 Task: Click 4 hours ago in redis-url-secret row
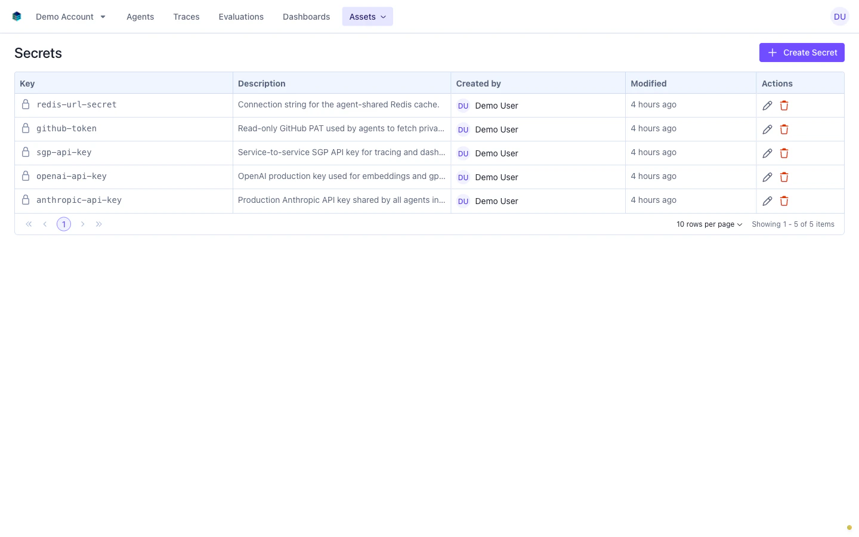click(653, 104)
